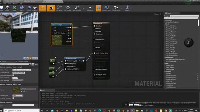This screenshot has height=112, width=200.
Task: Select Blend_Overlay in the Palette
Action: pos(170,46)
